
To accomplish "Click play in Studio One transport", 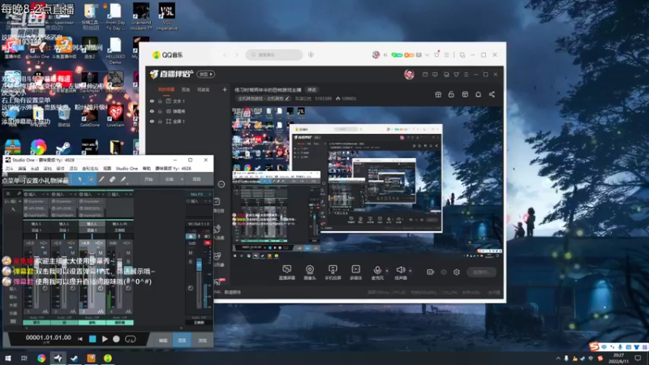I will 105,339.
